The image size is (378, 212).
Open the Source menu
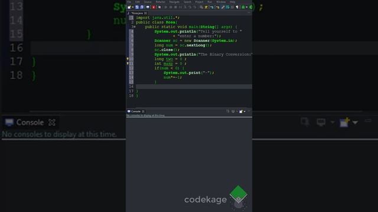tap(148, 2)
